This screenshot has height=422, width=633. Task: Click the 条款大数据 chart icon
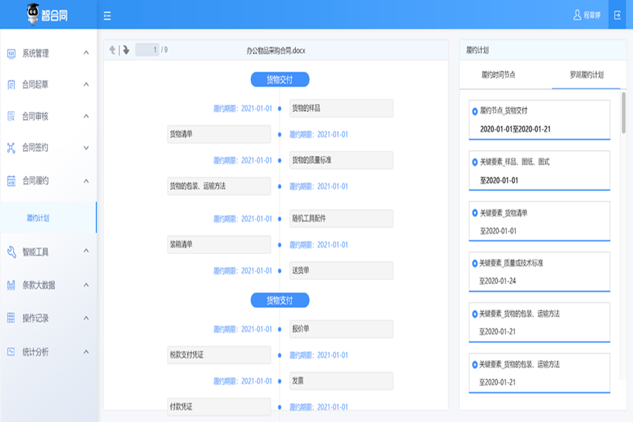tap(11, 285)
